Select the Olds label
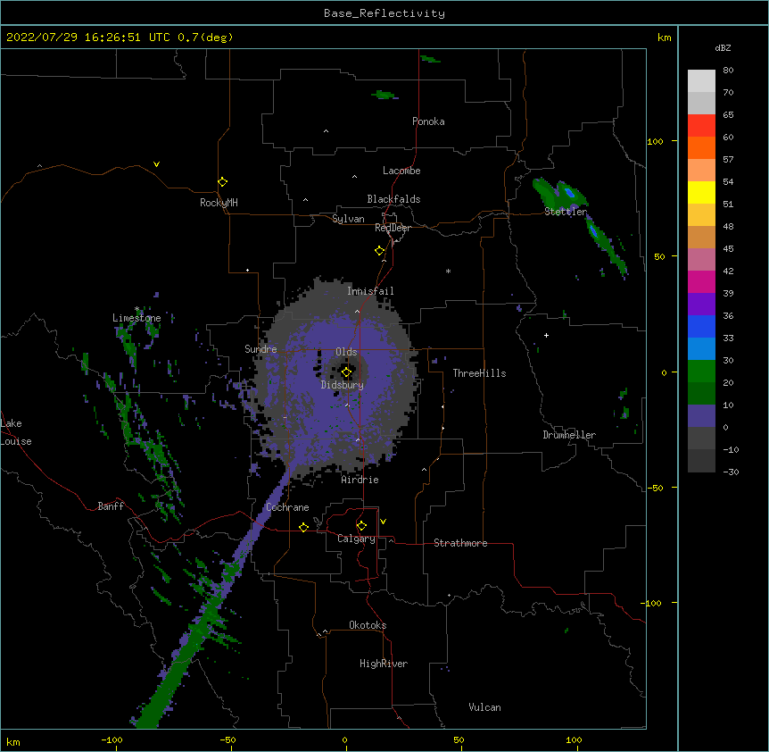Screen dimensions: 769x752 tap(346, 352)
